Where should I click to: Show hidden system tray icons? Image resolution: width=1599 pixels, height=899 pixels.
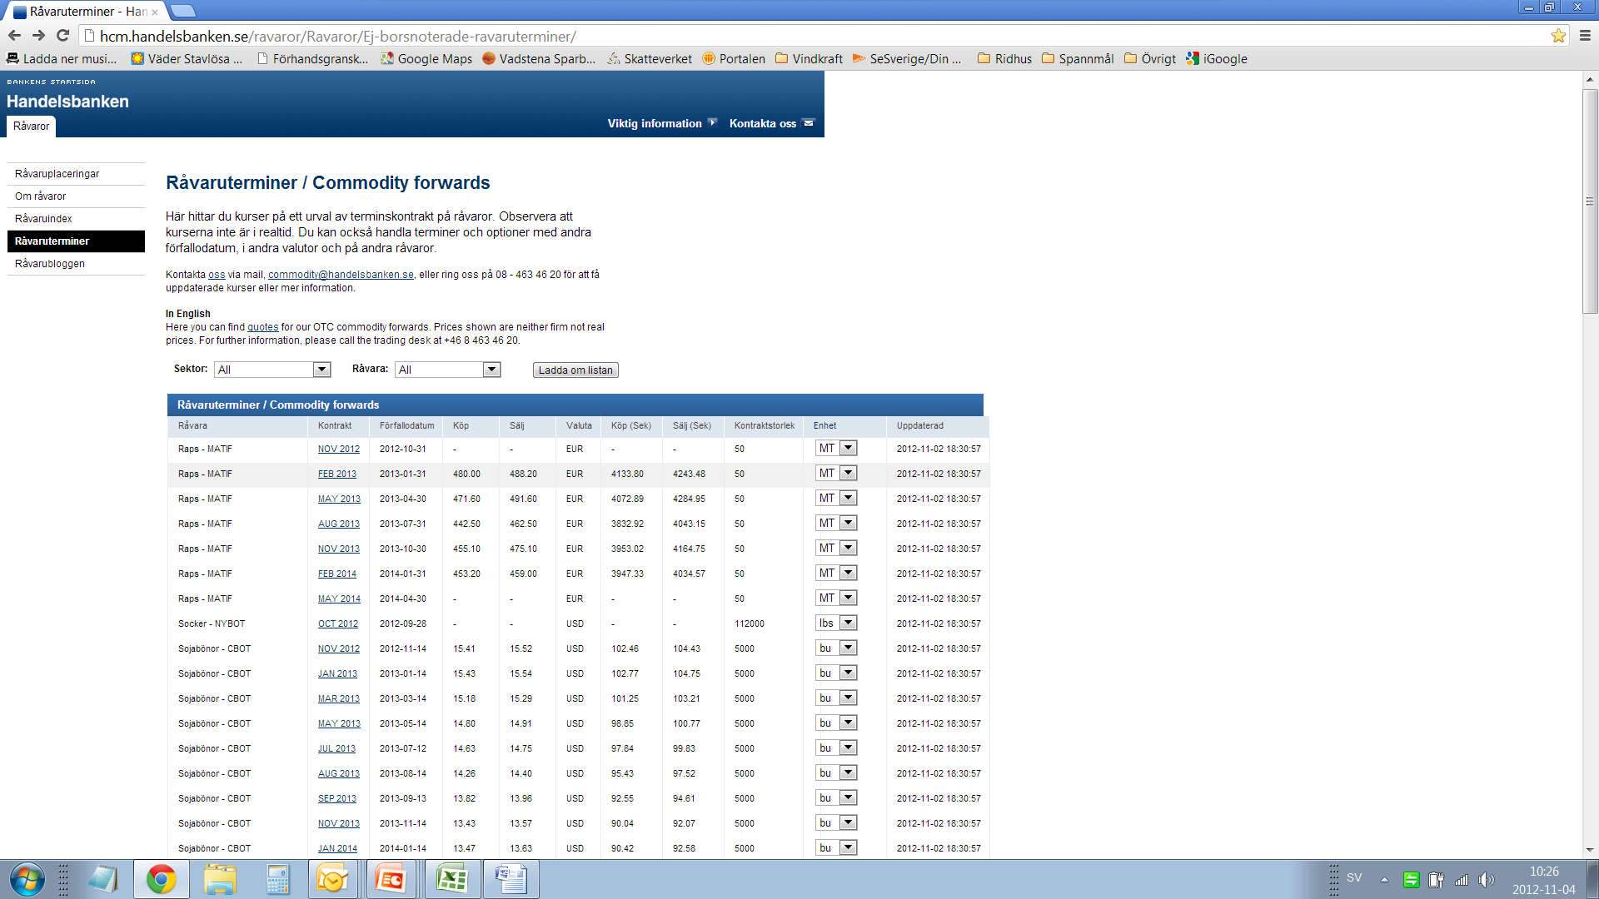(1384, 880)
